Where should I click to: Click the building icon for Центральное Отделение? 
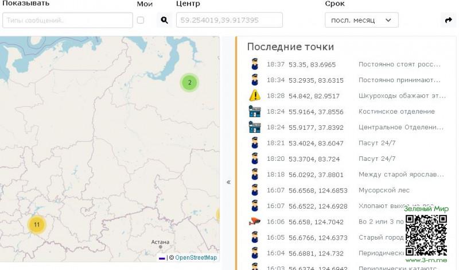255,127
